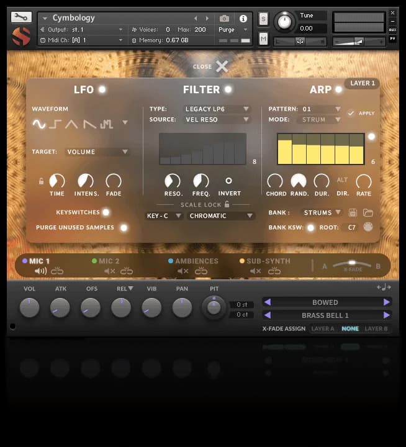406x447 pixels.
Task: Toggle the FILTER power switch
Action: (x=228, y=89)
